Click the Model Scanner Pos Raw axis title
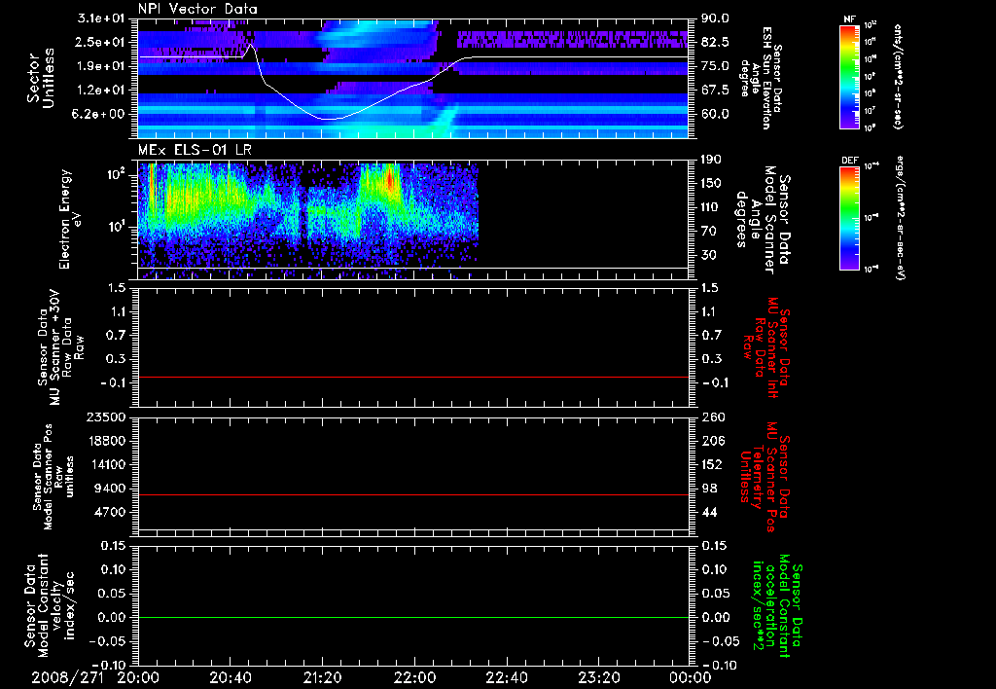 click(x=53, y=477)
